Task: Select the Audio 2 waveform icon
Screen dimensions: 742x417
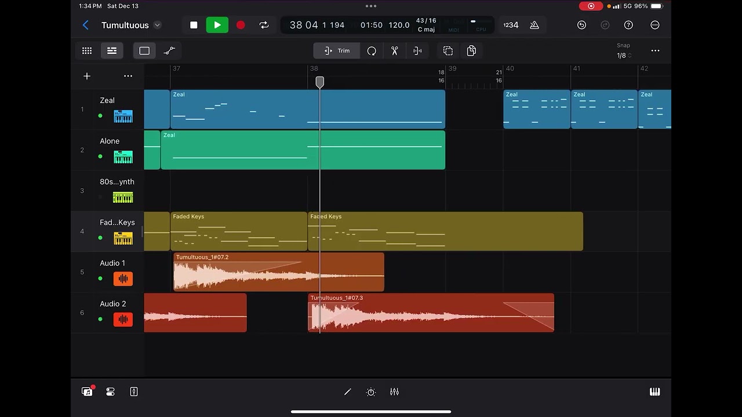Action: 123,319
